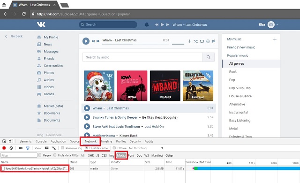Clear the network log

coord(11,148)
